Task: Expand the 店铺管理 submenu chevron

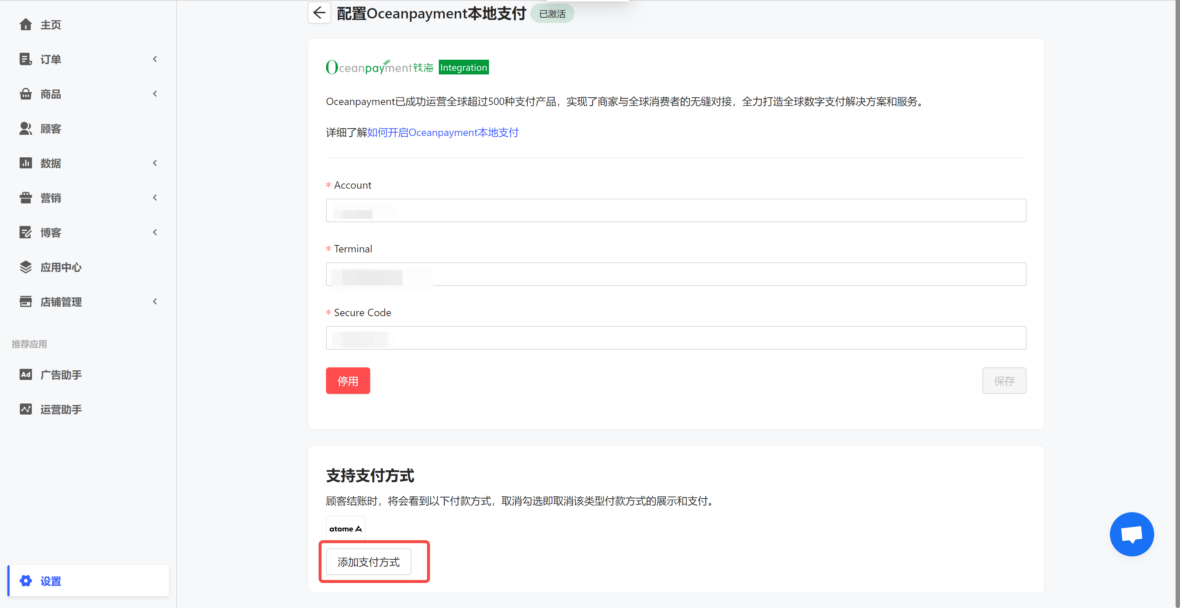Action: tap(155, 302)
